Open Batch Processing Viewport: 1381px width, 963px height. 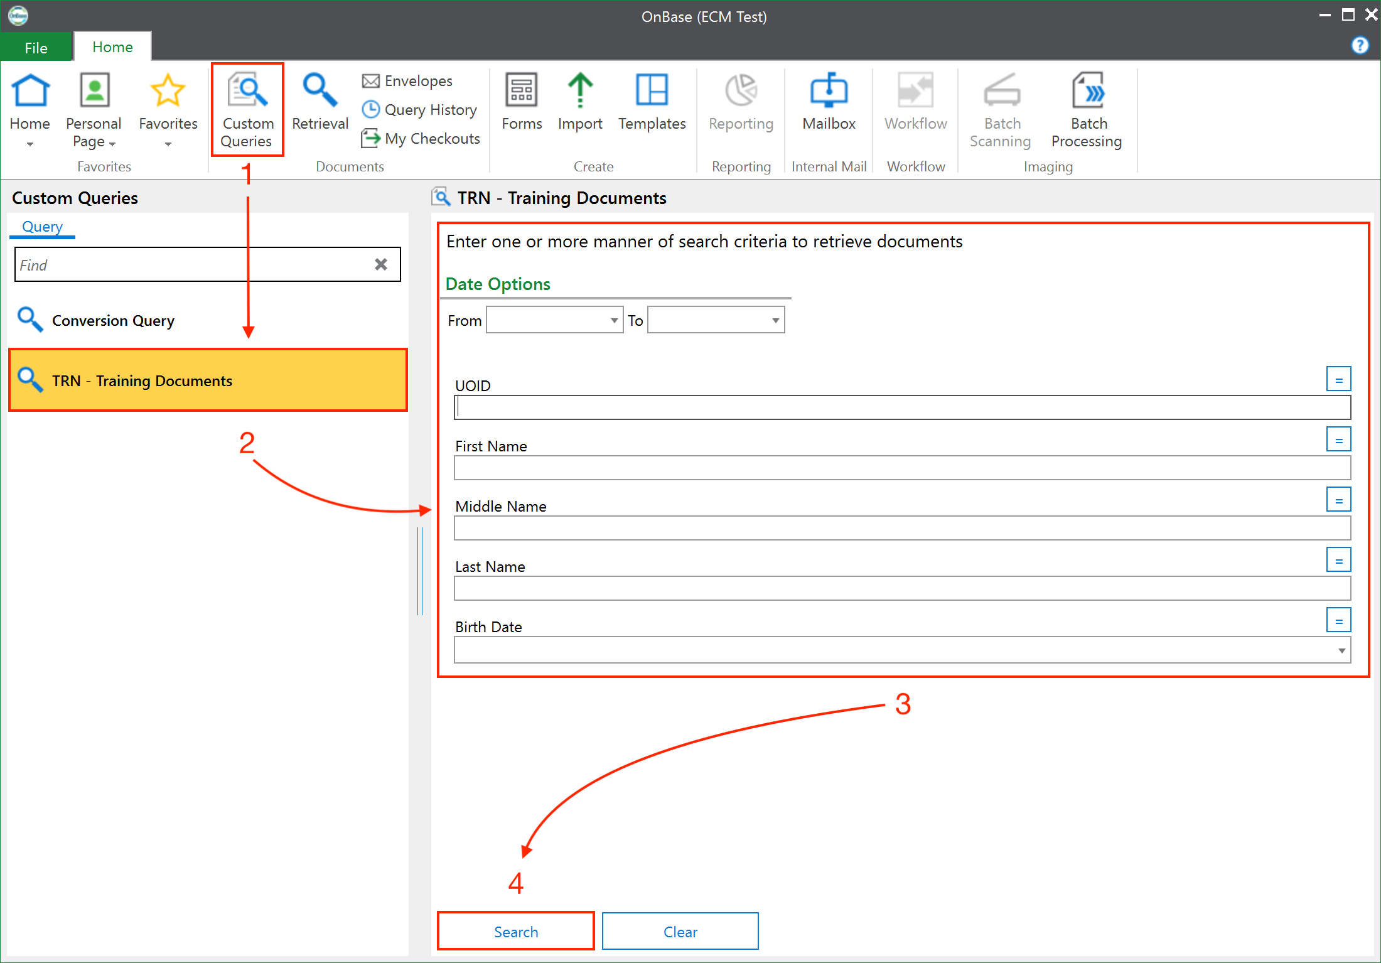(x=1087, y=110)
